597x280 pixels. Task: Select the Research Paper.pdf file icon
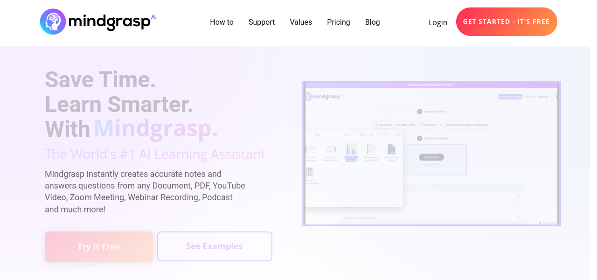[x=351, y=150]
